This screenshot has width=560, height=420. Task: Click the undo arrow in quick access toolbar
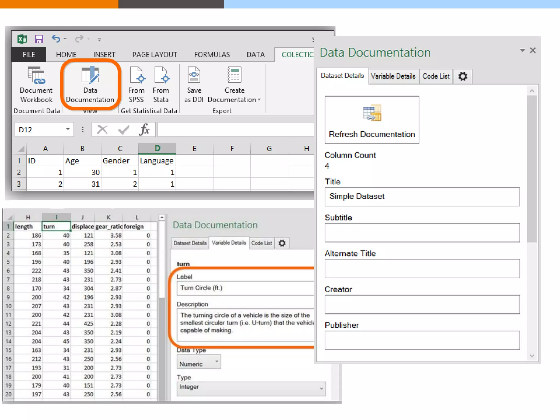tap(56, 39)
